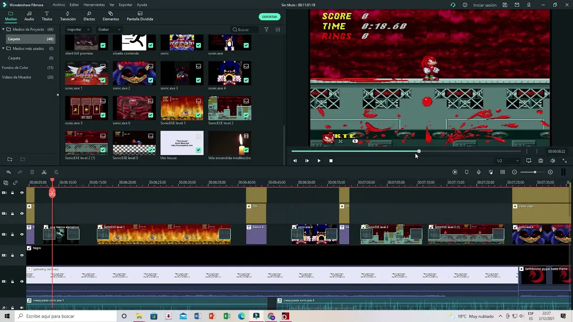Step back one frame in preview
This screenshot has width=573, height=322.
pos(295,161)
